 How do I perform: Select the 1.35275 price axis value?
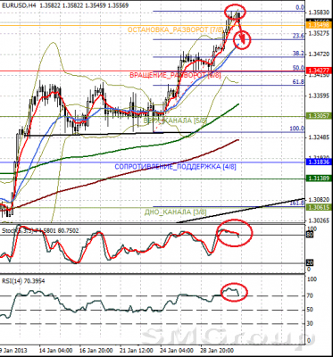click(319, 33)
